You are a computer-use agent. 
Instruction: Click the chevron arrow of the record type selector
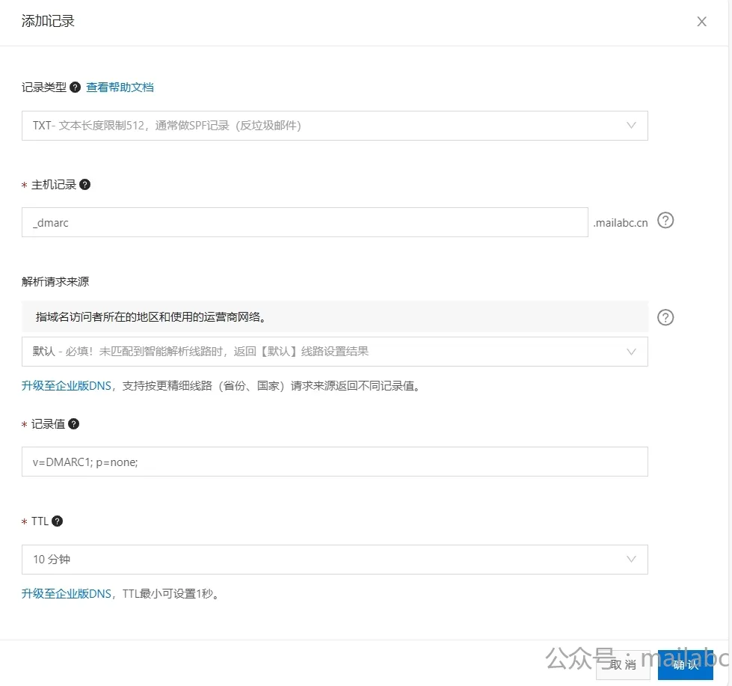point(631,126)
